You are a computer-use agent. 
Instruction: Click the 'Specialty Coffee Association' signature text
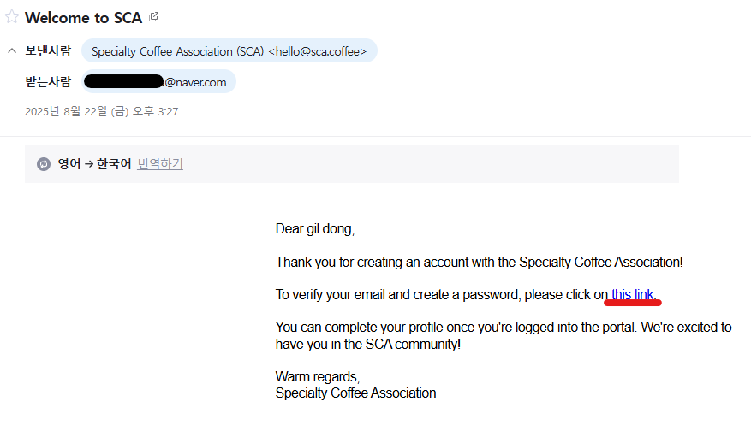(355, 393)
